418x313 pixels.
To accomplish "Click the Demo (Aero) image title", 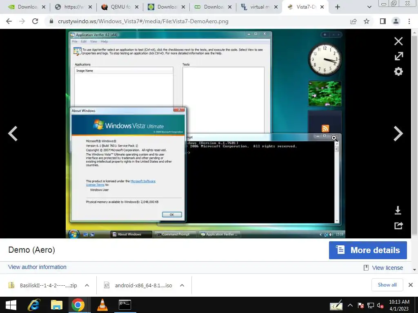I will 32,250.
